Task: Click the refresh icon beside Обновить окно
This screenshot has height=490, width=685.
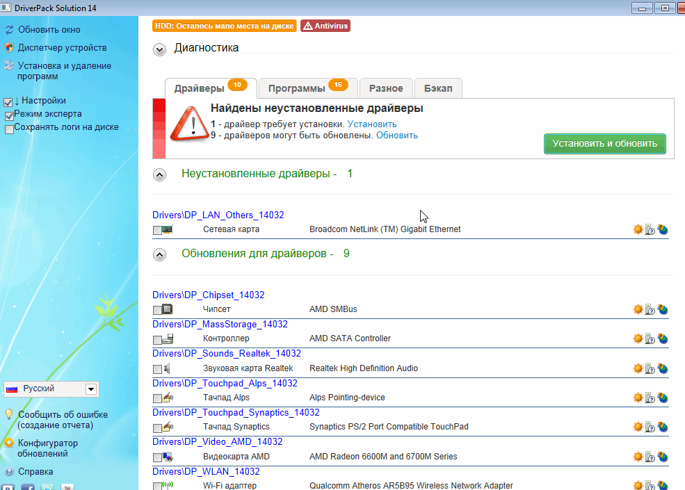Action: coord(9,30)
